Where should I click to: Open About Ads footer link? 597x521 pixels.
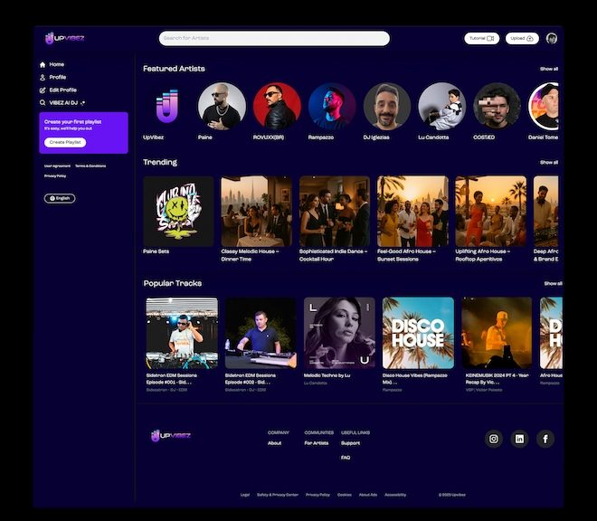click(x=368, y=495)
